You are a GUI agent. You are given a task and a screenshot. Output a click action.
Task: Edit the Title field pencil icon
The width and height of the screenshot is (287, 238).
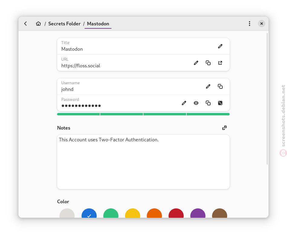tap(220, 46)
